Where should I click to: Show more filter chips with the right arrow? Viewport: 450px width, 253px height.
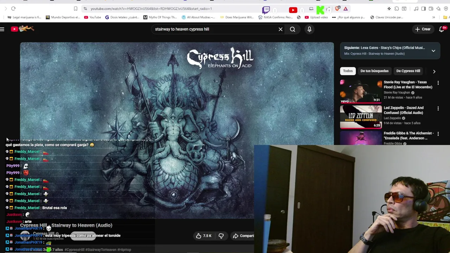click(x=434, y=71)
